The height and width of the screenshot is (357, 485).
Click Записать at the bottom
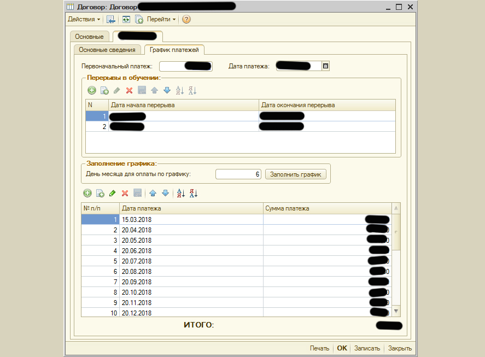click(367, 348)
